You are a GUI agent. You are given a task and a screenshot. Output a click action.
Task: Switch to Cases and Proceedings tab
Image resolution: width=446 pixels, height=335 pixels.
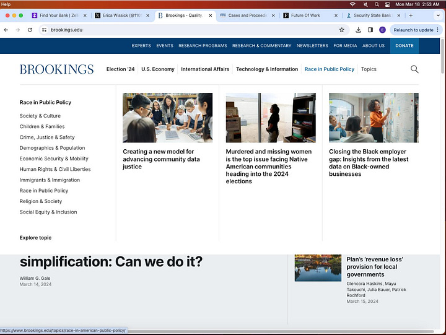click(x=247, y=15)
